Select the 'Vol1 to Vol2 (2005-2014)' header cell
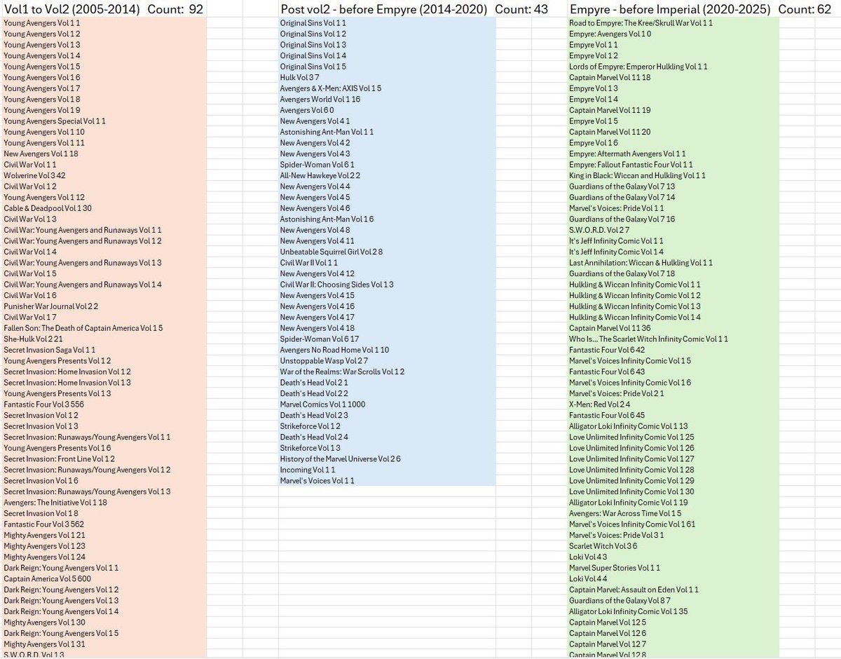The height and width of the screenshot is (659, 841). (x=71, y=9)
